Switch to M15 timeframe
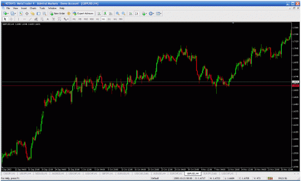 [x=86, y=19]
